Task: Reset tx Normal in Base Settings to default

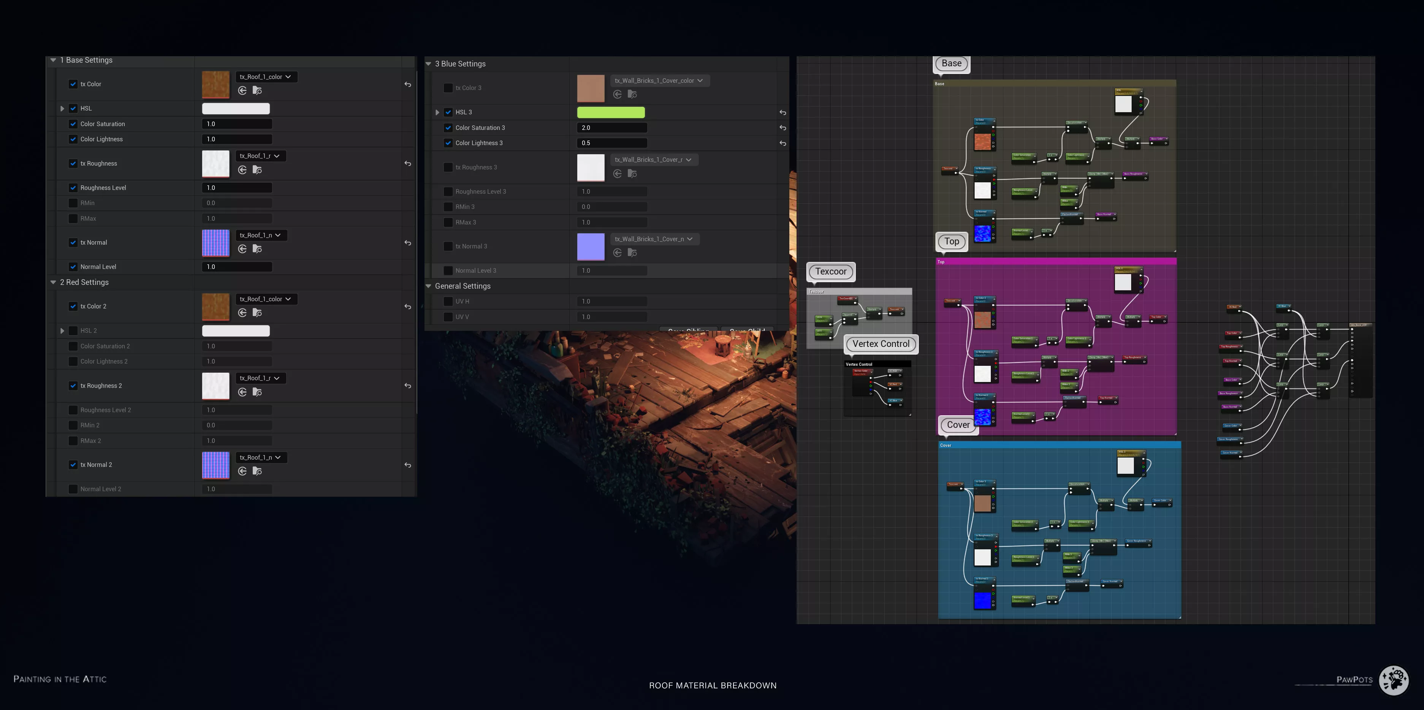Action: click(408, 243)
